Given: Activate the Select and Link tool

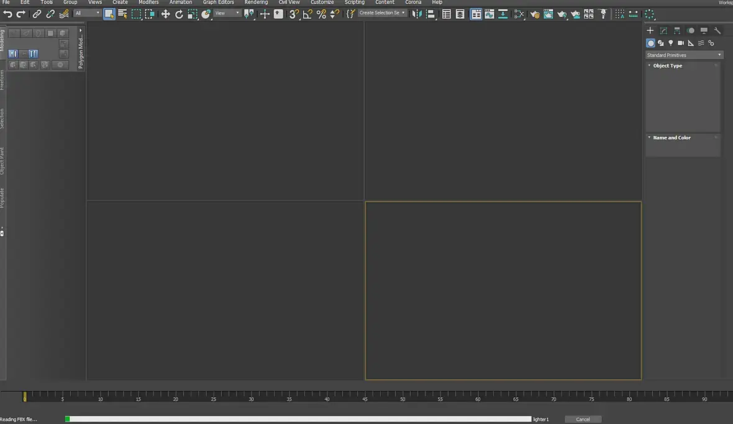Looking at the screenshot, I should coord(37,14).
